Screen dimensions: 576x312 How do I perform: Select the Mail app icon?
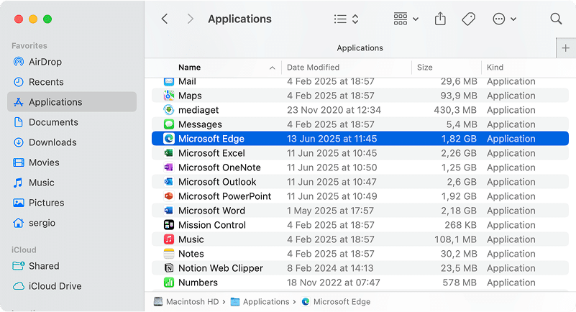pos(168,81)
